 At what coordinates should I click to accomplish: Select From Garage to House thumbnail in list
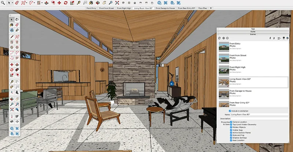pos(224,94)
